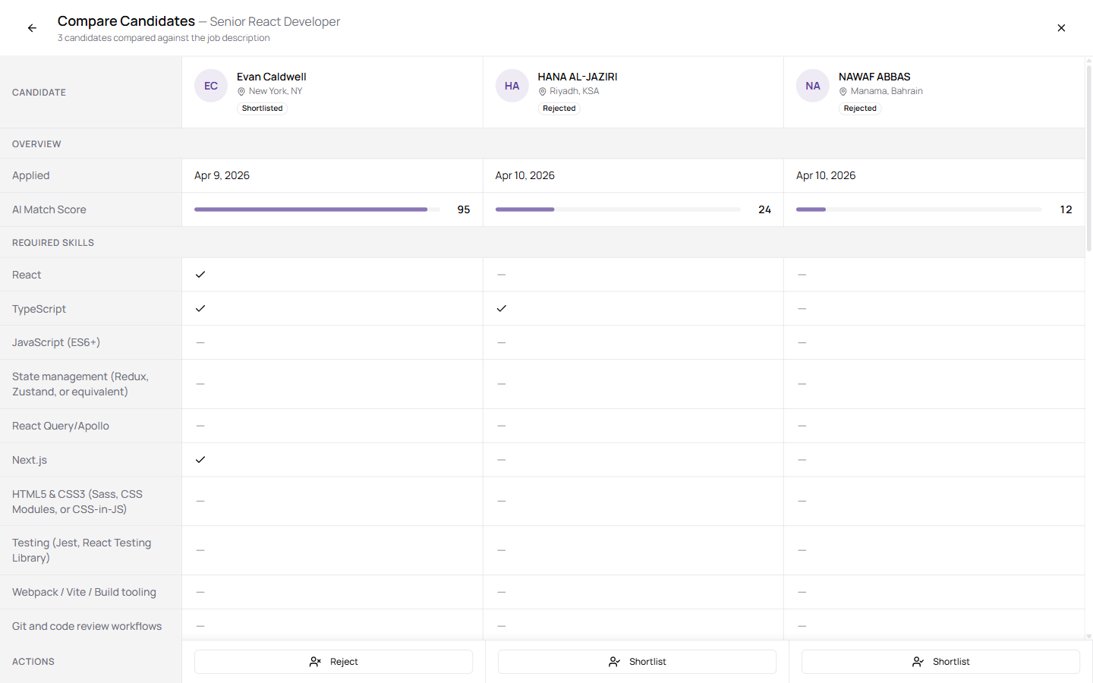
Task: Click Nawaf Abbas's AI match score bar
Action: pos(918,209)
